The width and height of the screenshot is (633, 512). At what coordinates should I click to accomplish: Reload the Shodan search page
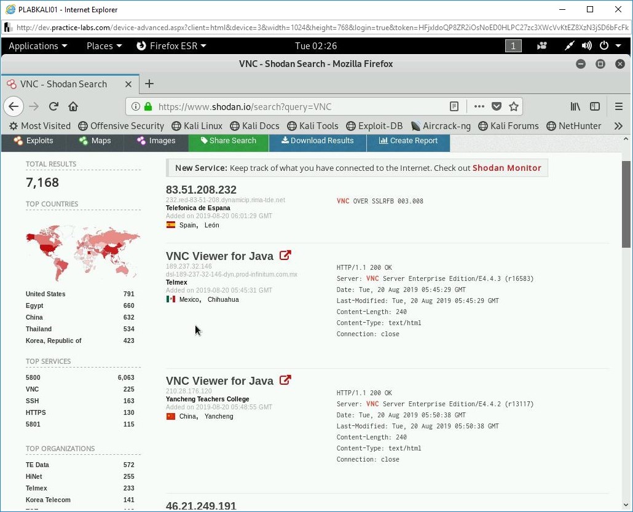click(53, 106)
